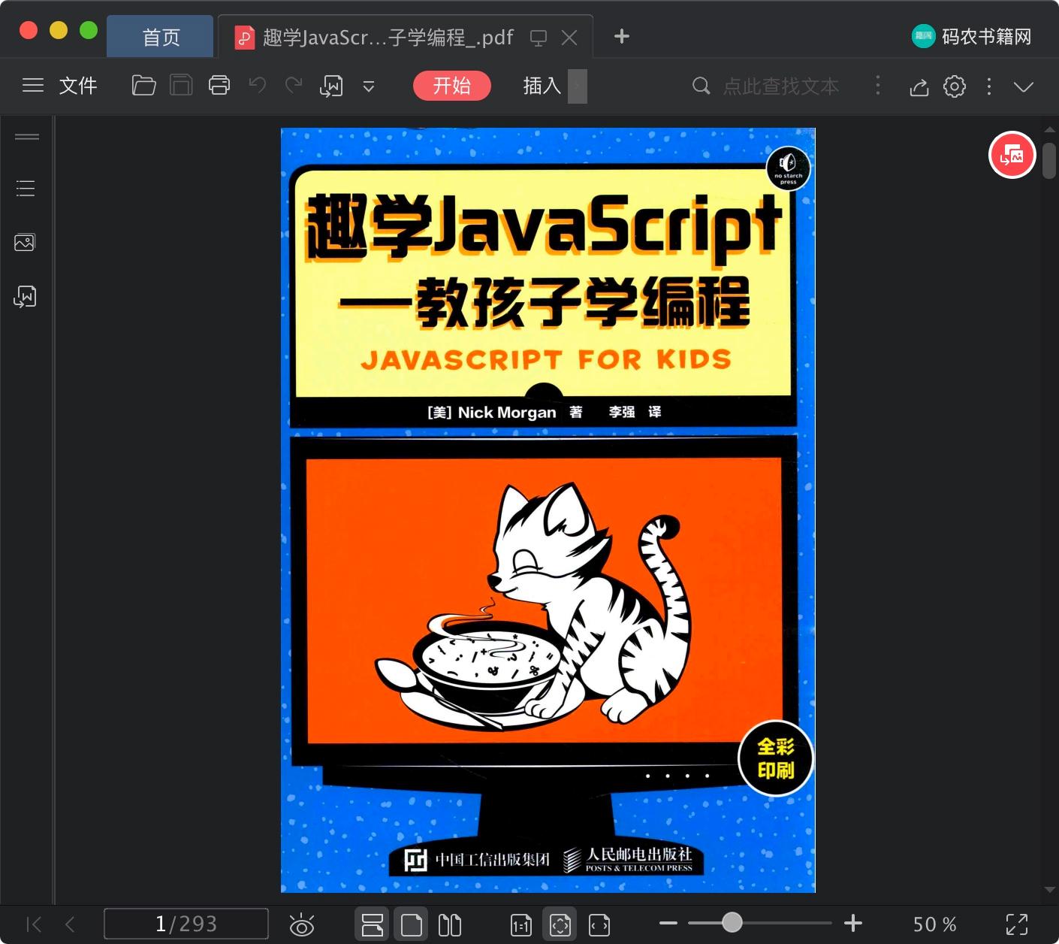This screenshot has width=1059, height=944.
Task: Open a new tab with plus
Action: pos(622,36)
